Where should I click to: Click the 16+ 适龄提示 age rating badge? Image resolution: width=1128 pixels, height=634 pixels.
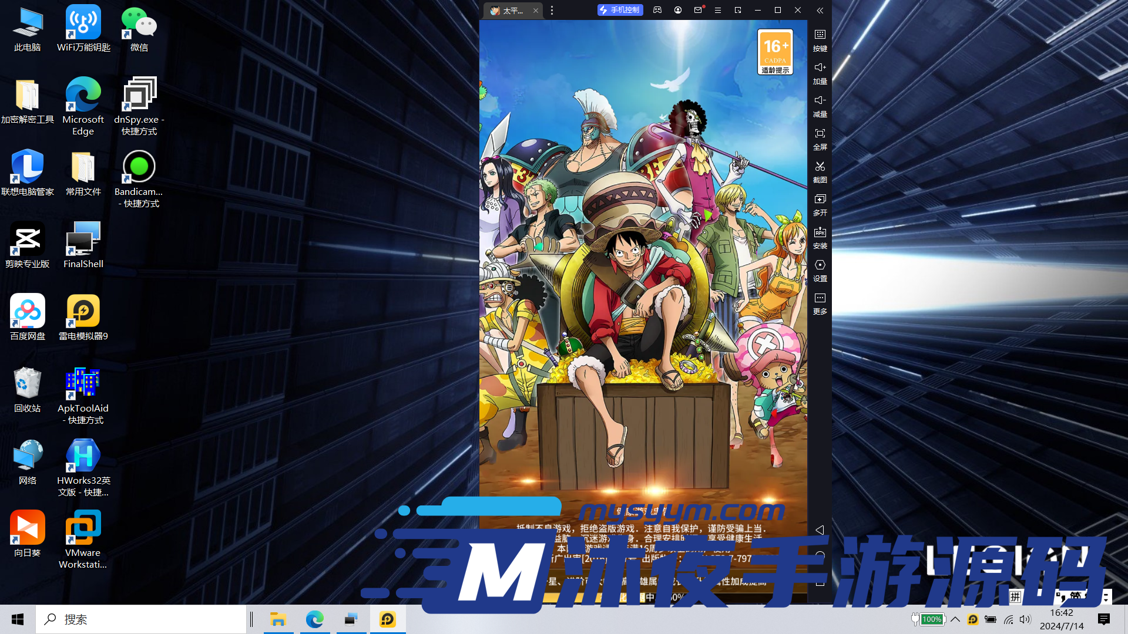click(x=775, y=52)
